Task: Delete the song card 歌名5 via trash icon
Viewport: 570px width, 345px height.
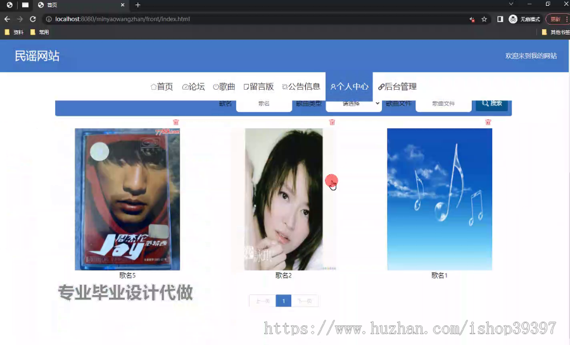Action: 176,122
